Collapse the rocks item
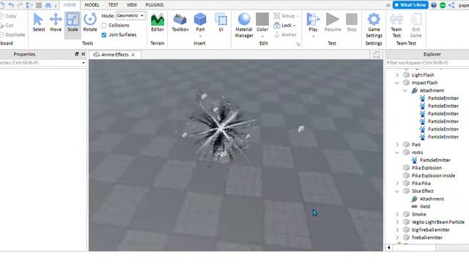This screenshot has width=469, height=264. 397,153
